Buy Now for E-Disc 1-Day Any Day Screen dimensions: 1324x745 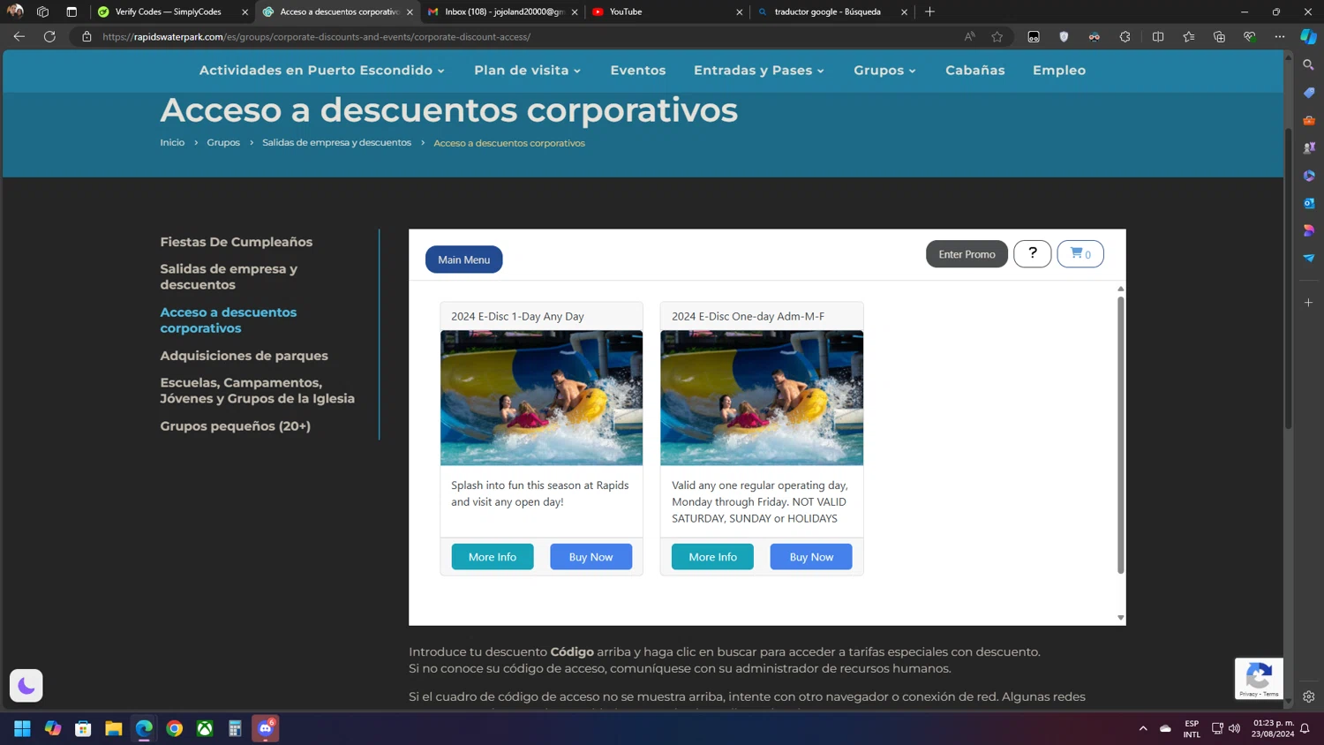click(591, 557)
